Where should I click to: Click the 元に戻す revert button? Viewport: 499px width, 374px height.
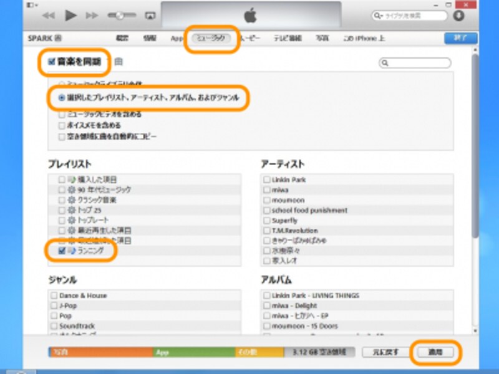click(385, 352)
